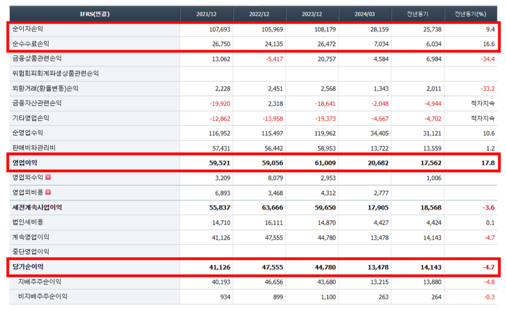The image size is (506, 310).
Task: Click the 기타영업손익 row label
Action: [31, 118]
